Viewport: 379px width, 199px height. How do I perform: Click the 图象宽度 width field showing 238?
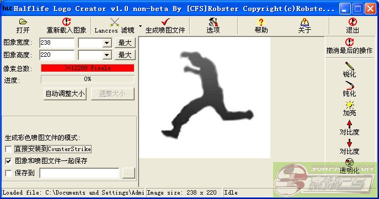coord(57,43)
